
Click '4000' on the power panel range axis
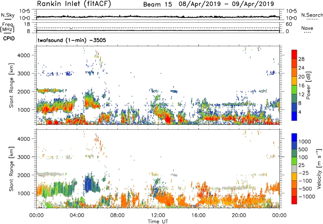(24, 55)
